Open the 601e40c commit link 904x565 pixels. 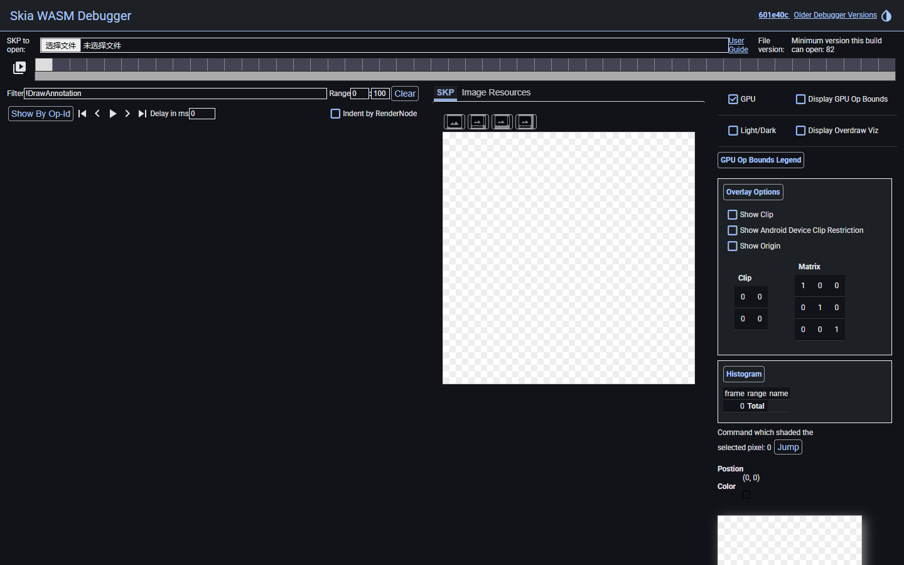(773, 15)
